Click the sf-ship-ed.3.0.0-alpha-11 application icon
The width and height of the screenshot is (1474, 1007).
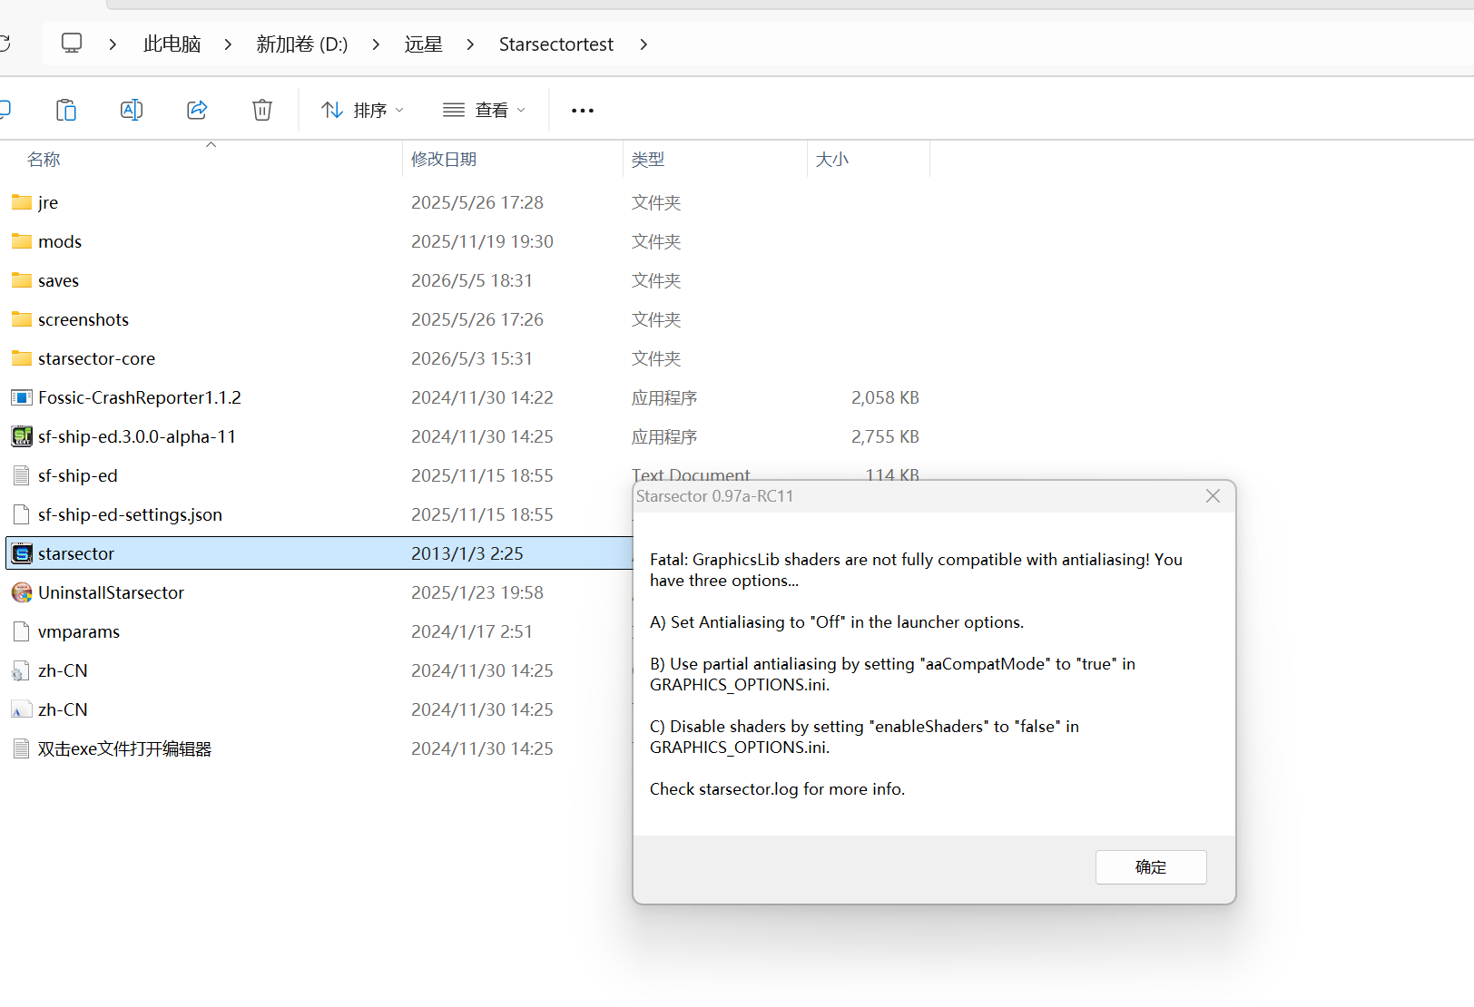click(22, 436)
